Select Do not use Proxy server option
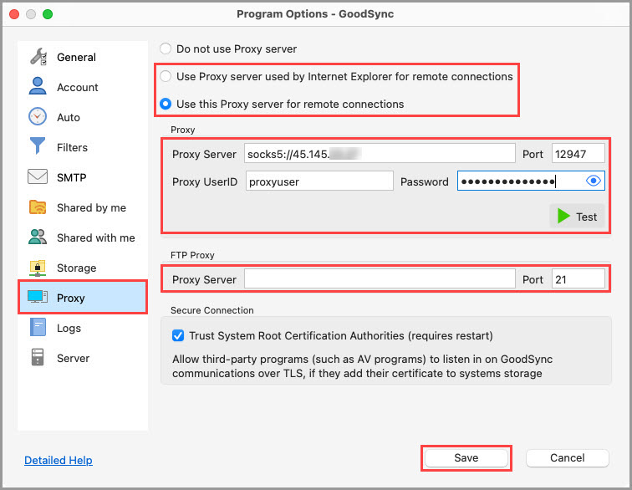 coord(166,49)
